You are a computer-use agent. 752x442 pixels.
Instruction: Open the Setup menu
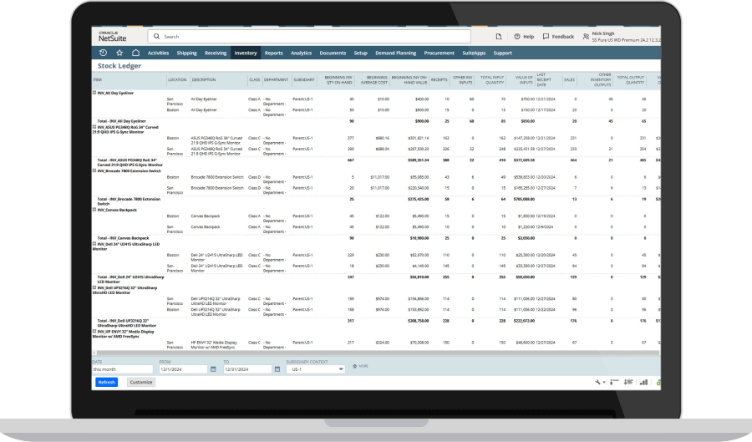tap(361, 53)
